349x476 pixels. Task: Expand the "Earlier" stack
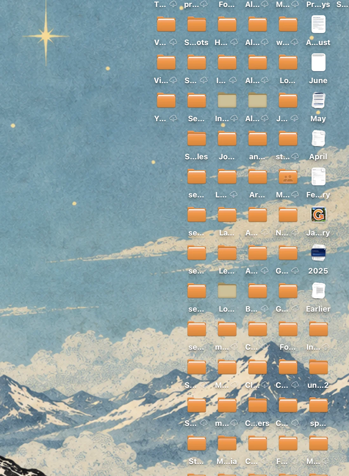tap(318, 291)
